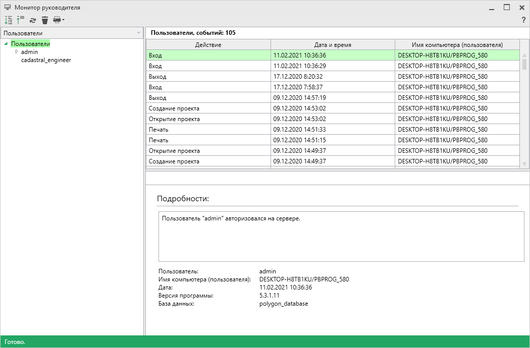Click inside the Подробности text box

coord(341,236)
